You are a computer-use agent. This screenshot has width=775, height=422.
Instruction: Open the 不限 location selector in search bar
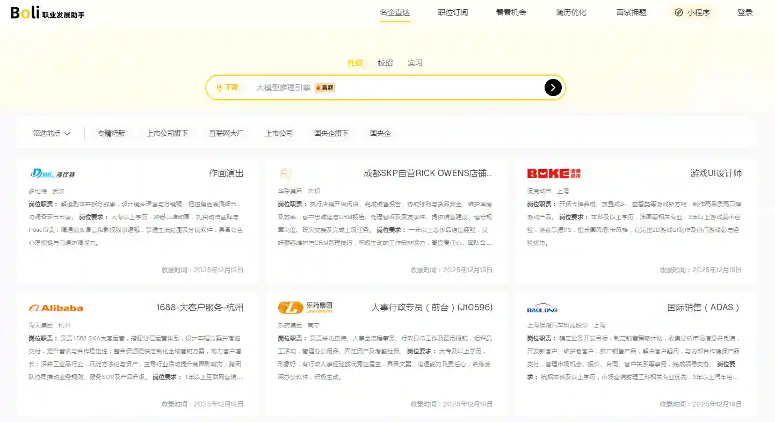(x=231, y=88)
